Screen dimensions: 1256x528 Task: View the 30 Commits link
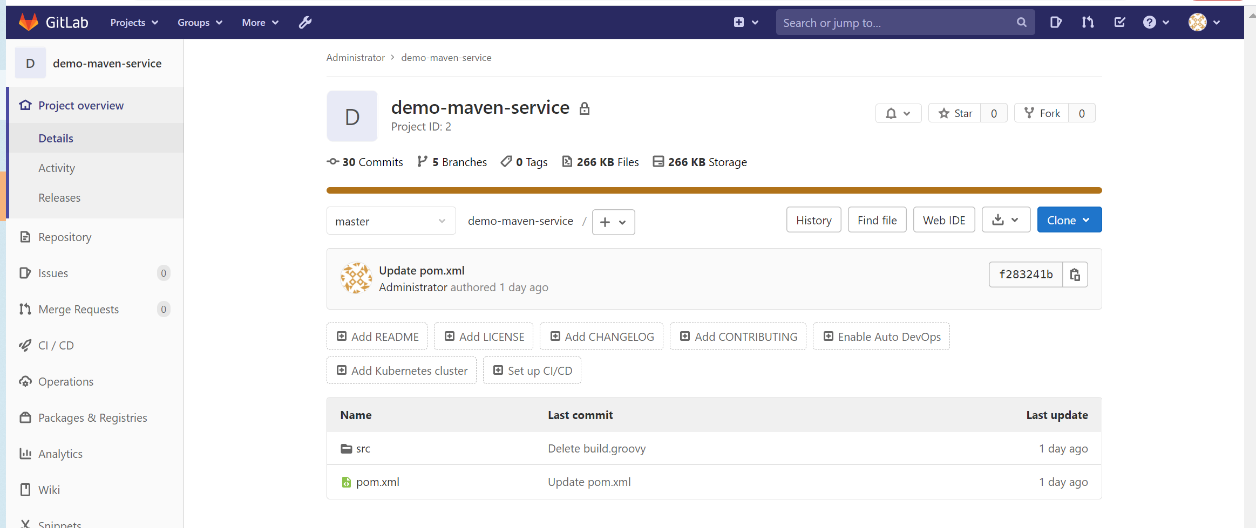(365, 162)
